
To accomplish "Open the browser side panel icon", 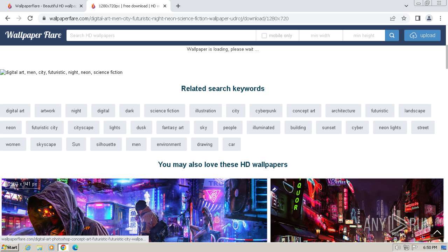I will (x=418, y=19).
